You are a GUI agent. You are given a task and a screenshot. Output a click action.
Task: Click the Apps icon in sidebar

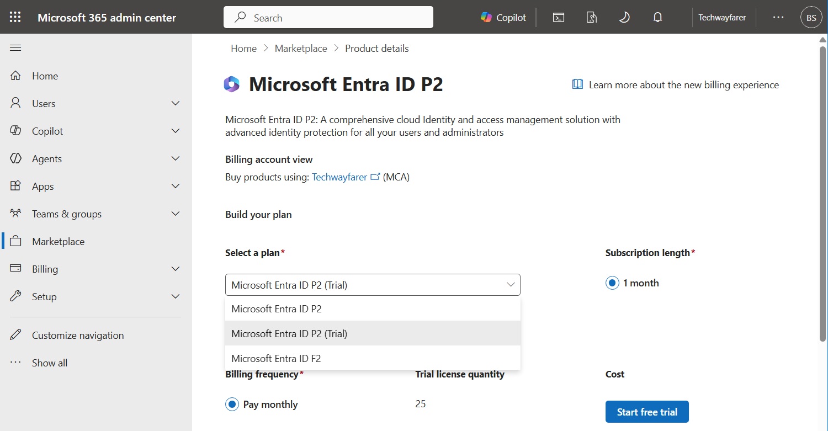(x=15, y=186)
